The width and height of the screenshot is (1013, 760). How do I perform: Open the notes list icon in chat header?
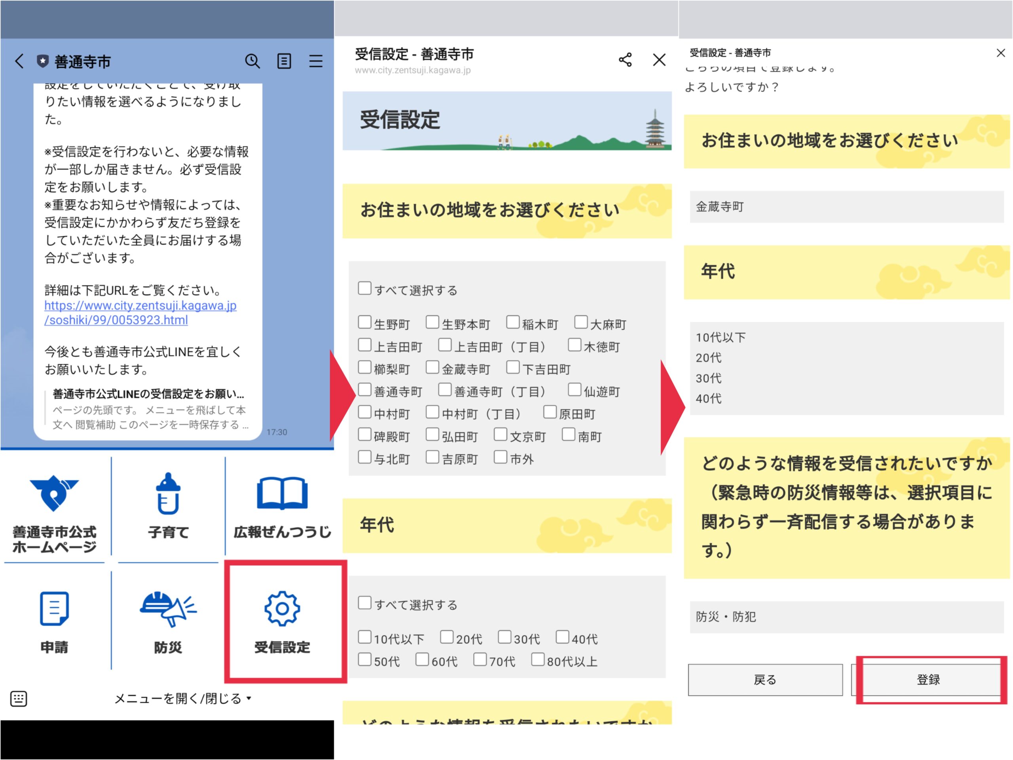(x=284, y=61)
